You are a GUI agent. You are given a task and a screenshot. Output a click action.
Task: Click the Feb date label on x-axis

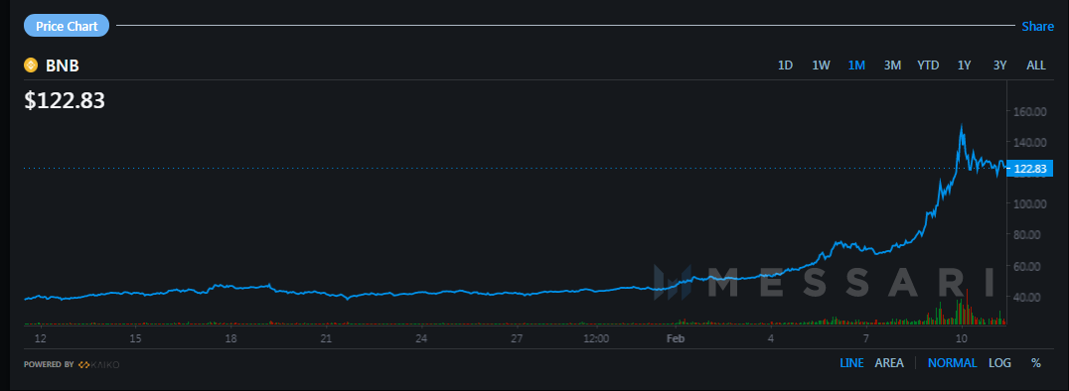675,337
